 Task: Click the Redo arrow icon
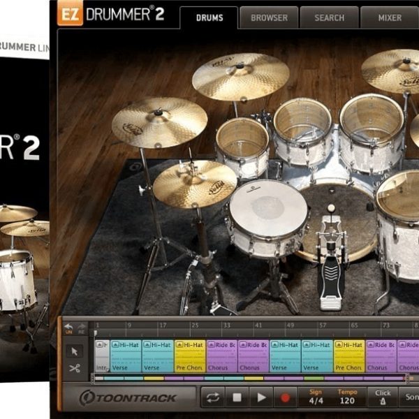pos(82,328)
